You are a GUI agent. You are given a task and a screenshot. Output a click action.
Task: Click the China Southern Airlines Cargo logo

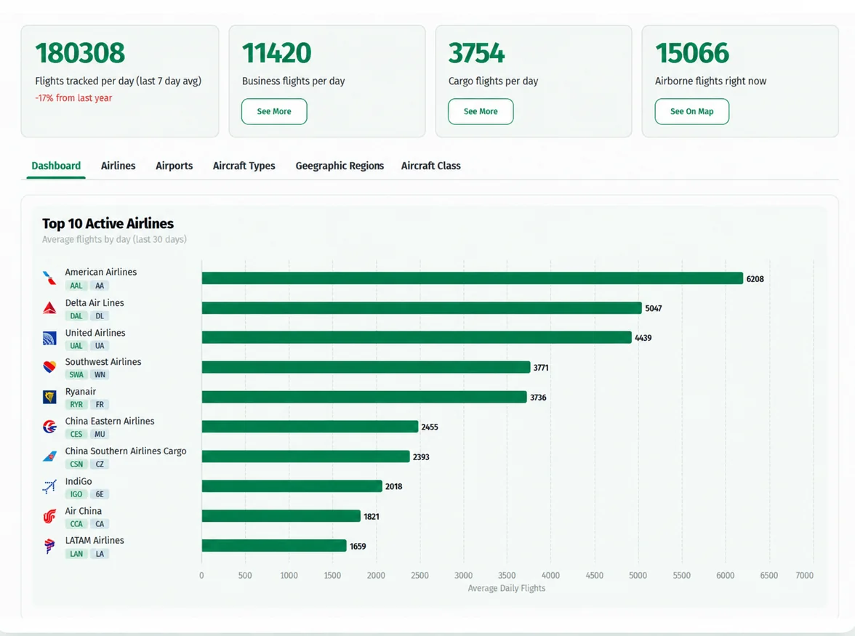click(x=49, y=456)
